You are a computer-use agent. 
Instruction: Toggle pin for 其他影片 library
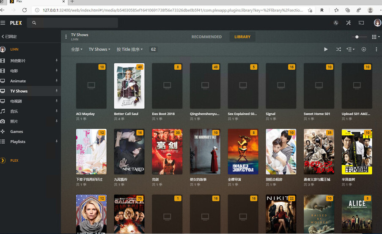click(x=57, y=60)
